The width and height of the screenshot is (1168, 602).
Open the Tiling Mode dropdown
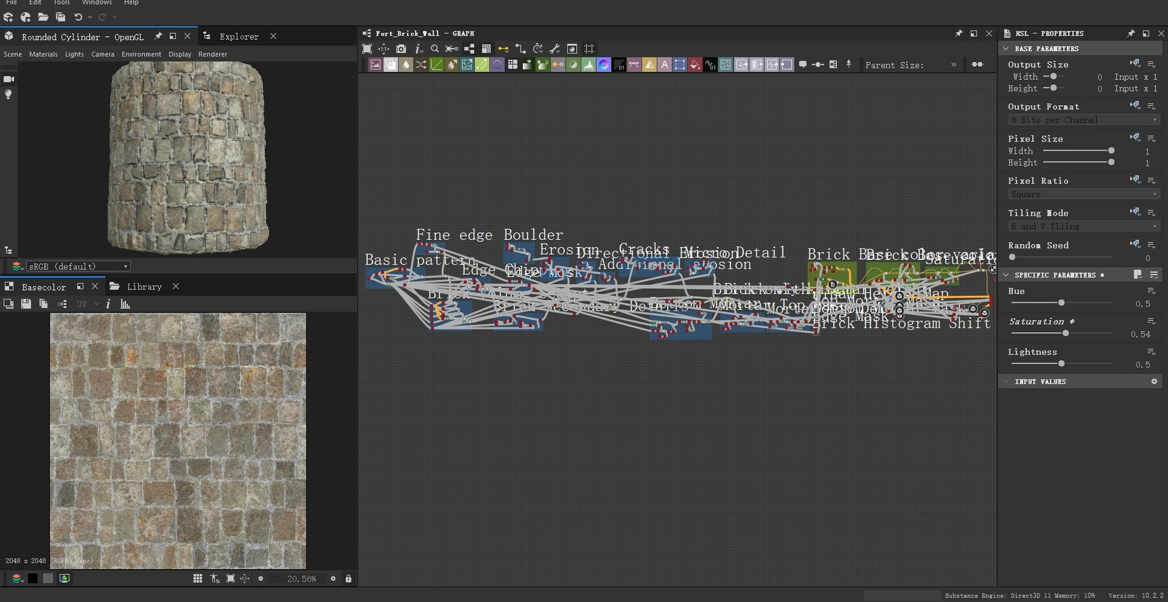tap(1082, 226)
